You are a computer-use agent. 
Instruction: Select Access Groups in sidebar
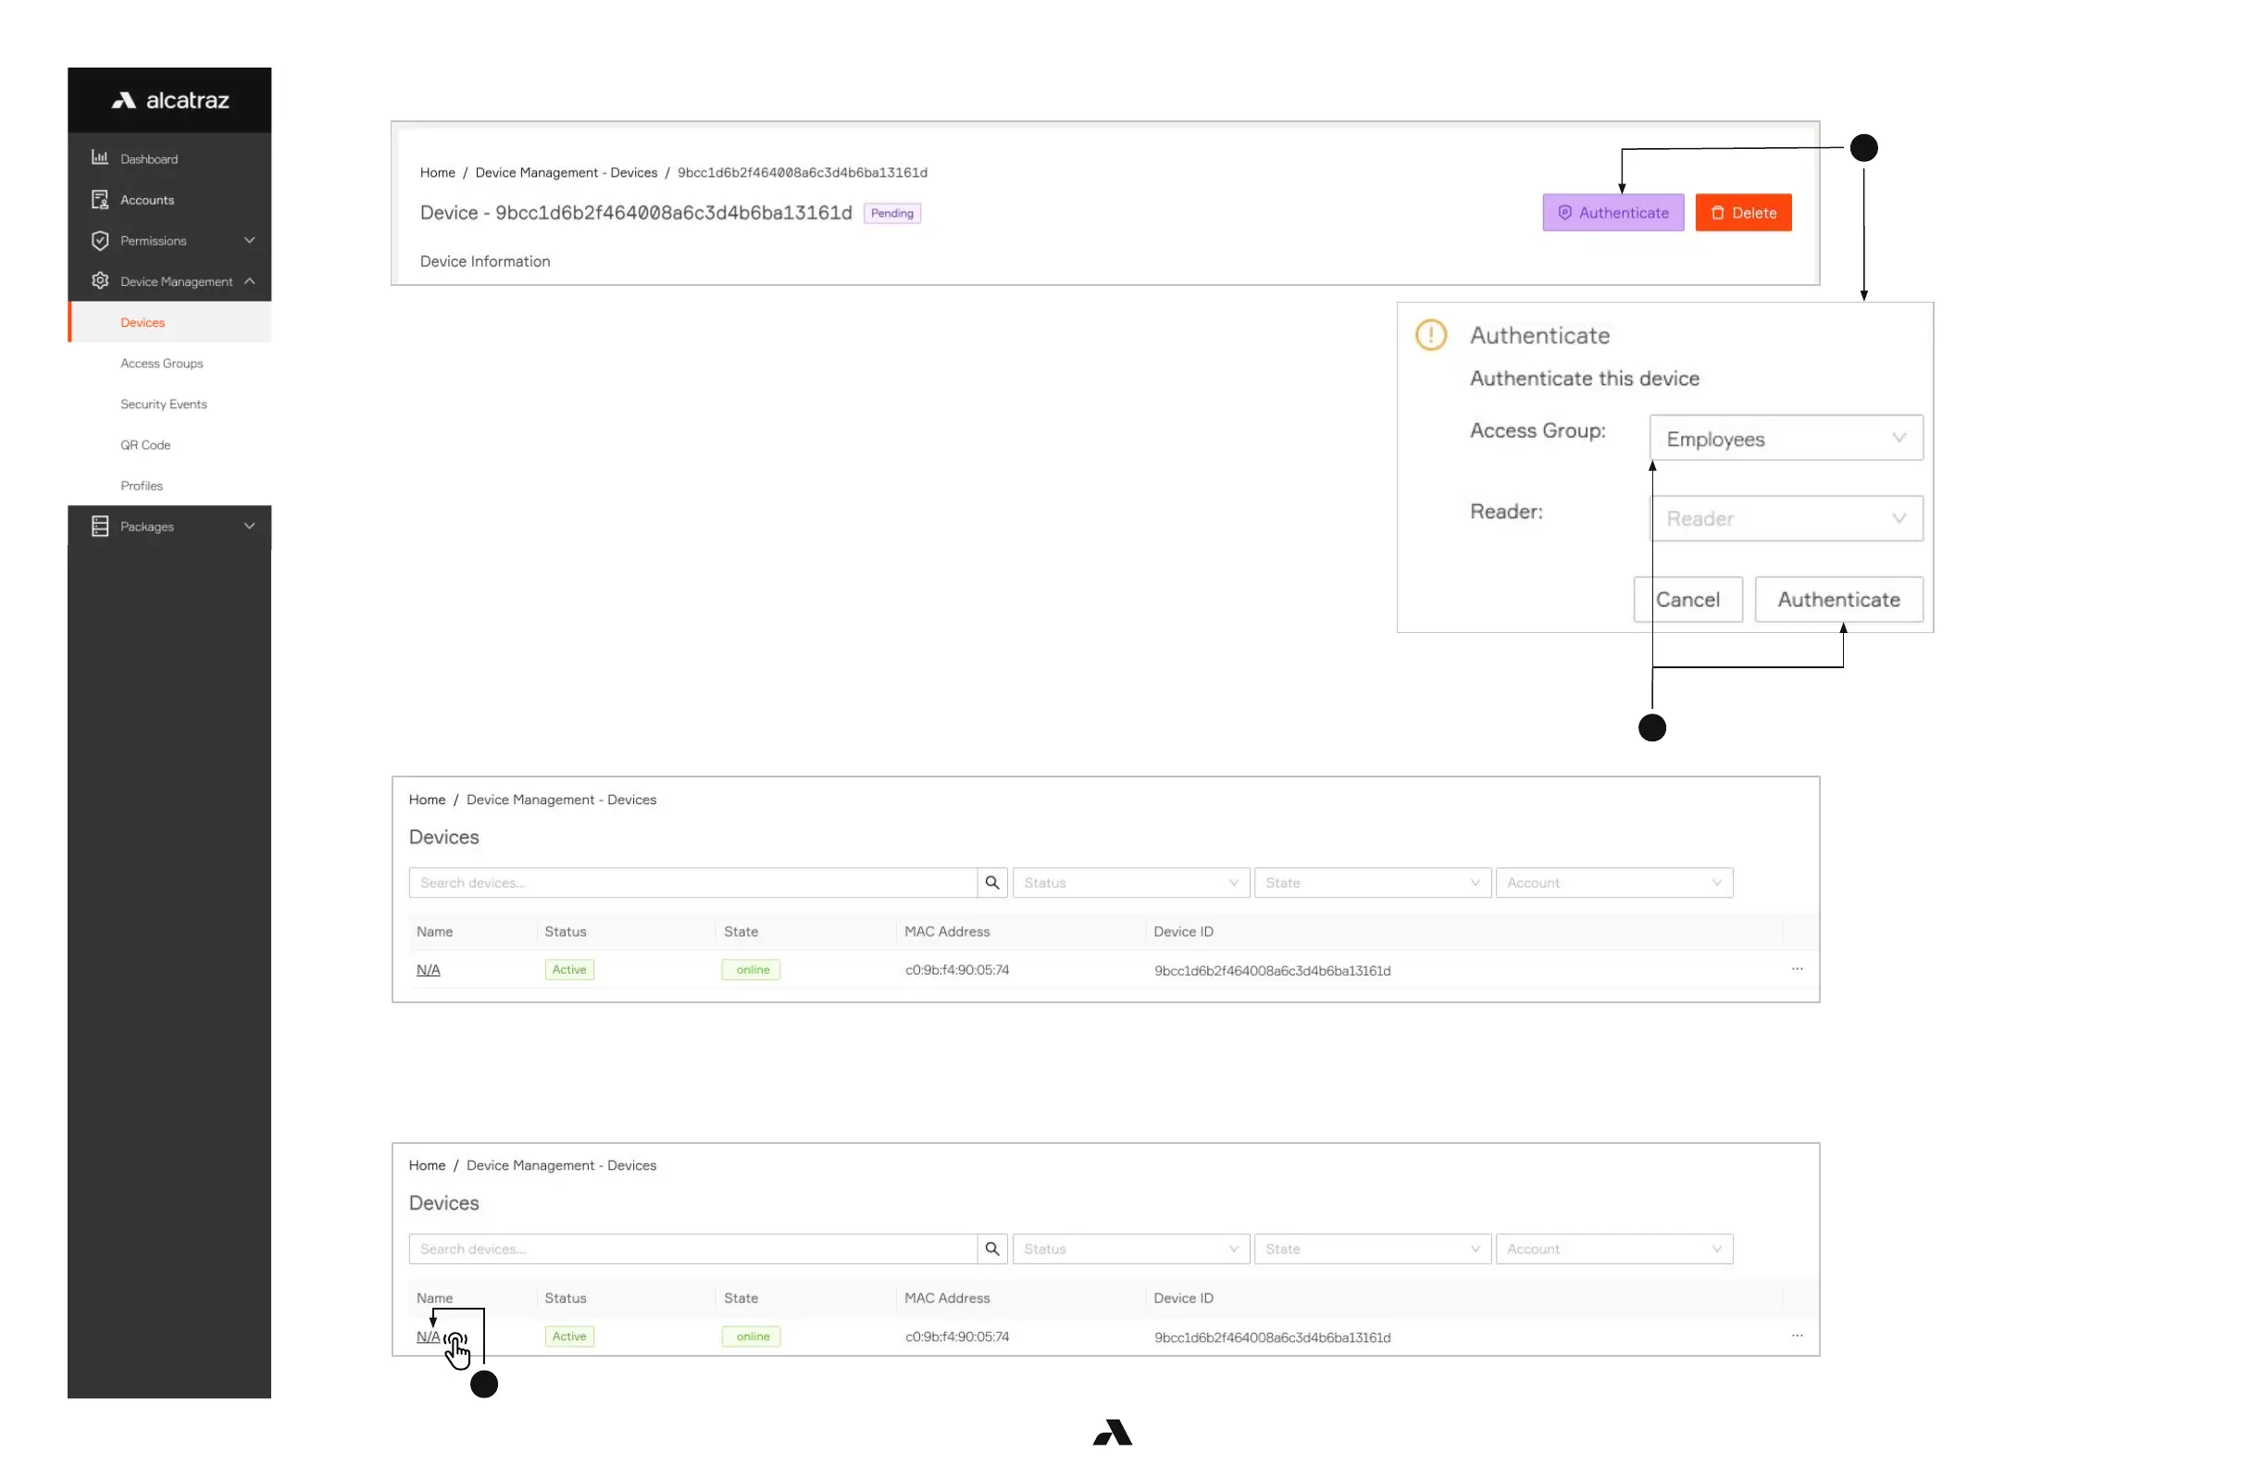click(162, 363)
